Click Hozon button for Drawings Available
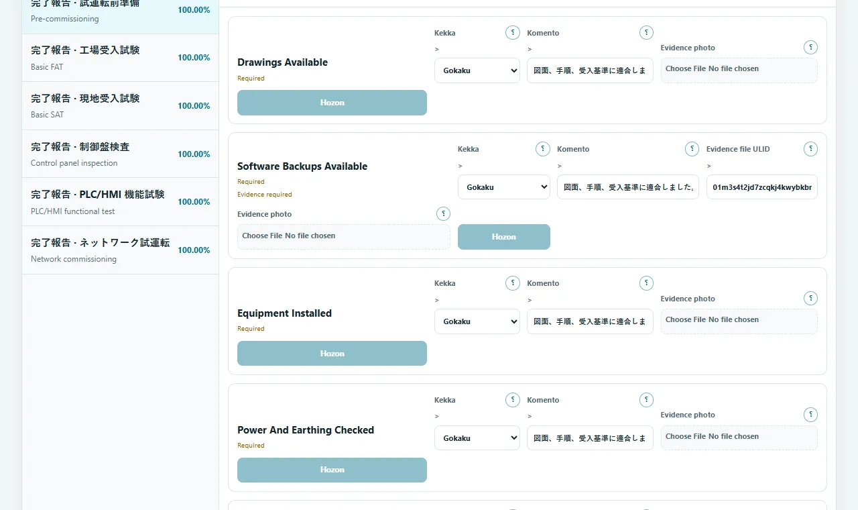Viewport: 858px width, 510px height. [332, 103]
